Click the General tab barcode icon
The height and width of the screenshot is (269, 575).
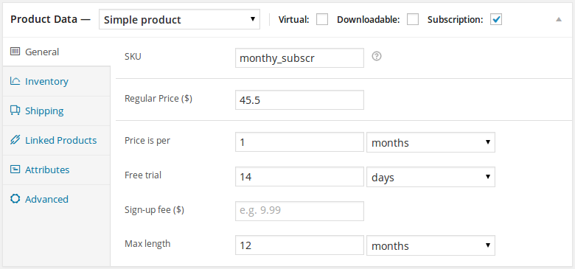pyautogui.click(x=15, y=52)
